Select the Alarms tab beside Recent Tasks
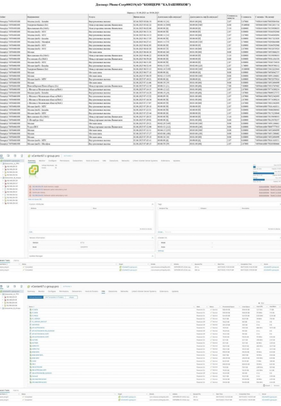This screenshot has width=281, height=406. pos(17,260)
